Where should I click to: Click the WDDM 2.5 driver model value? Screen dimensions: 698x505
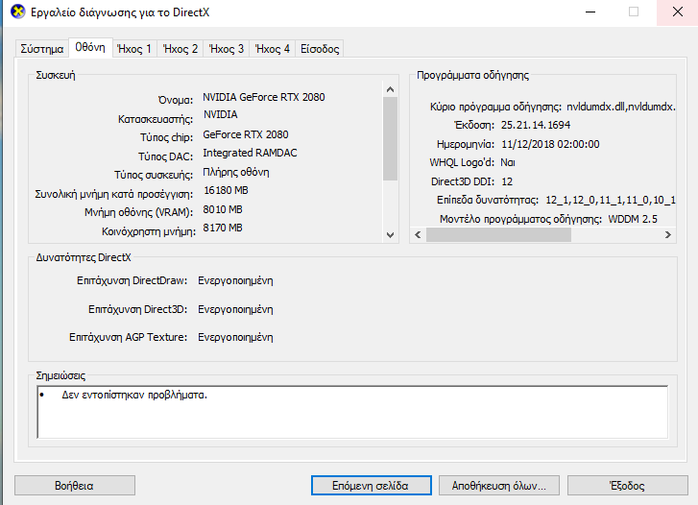click(633, 219)
